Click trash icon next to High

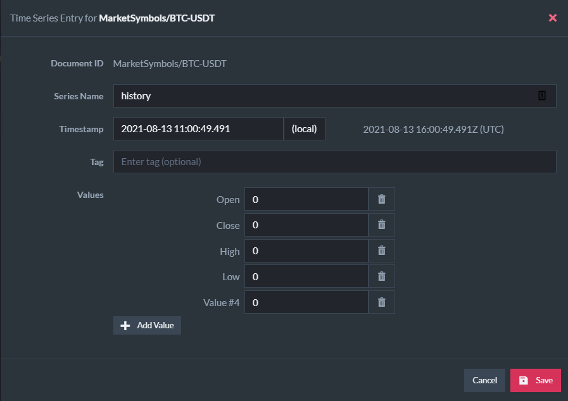tap(381, 250)
